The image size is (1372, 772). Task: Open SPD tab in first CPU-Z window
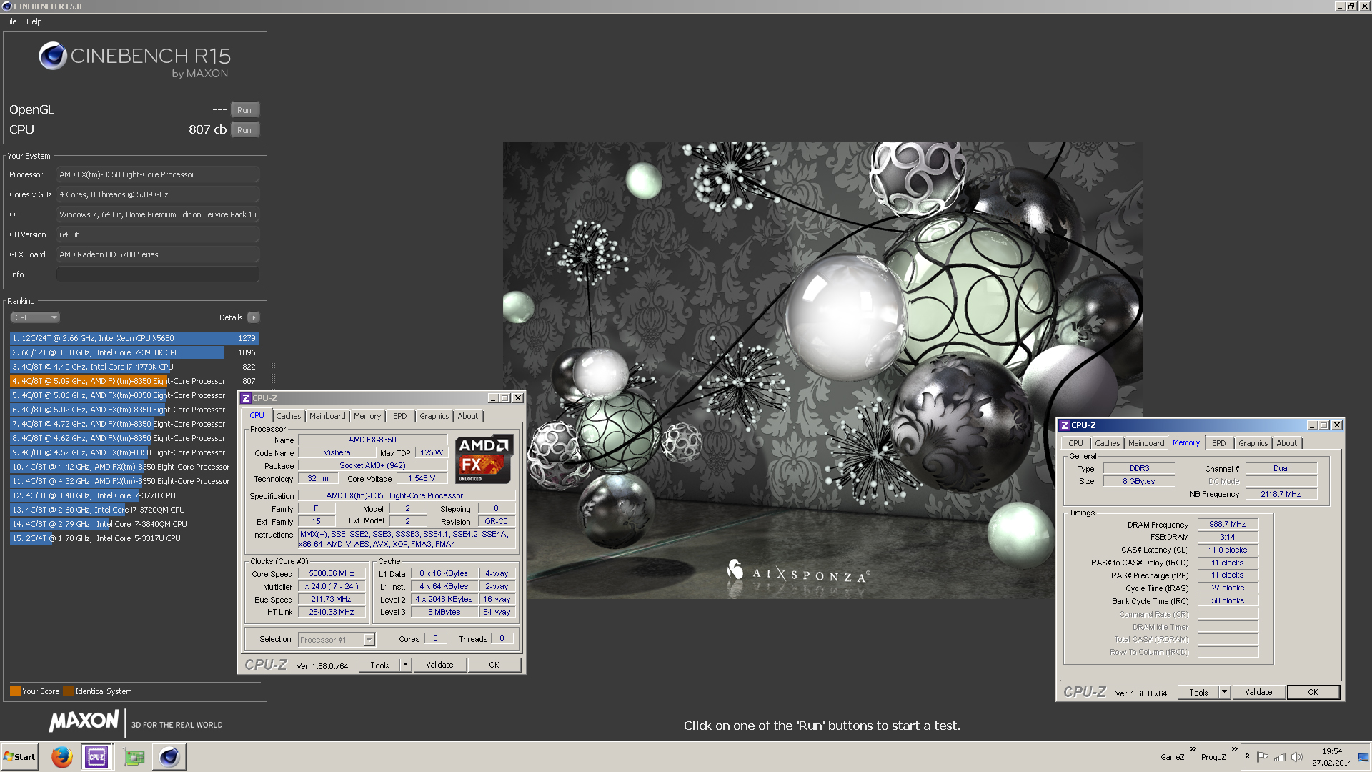[400, 416]
